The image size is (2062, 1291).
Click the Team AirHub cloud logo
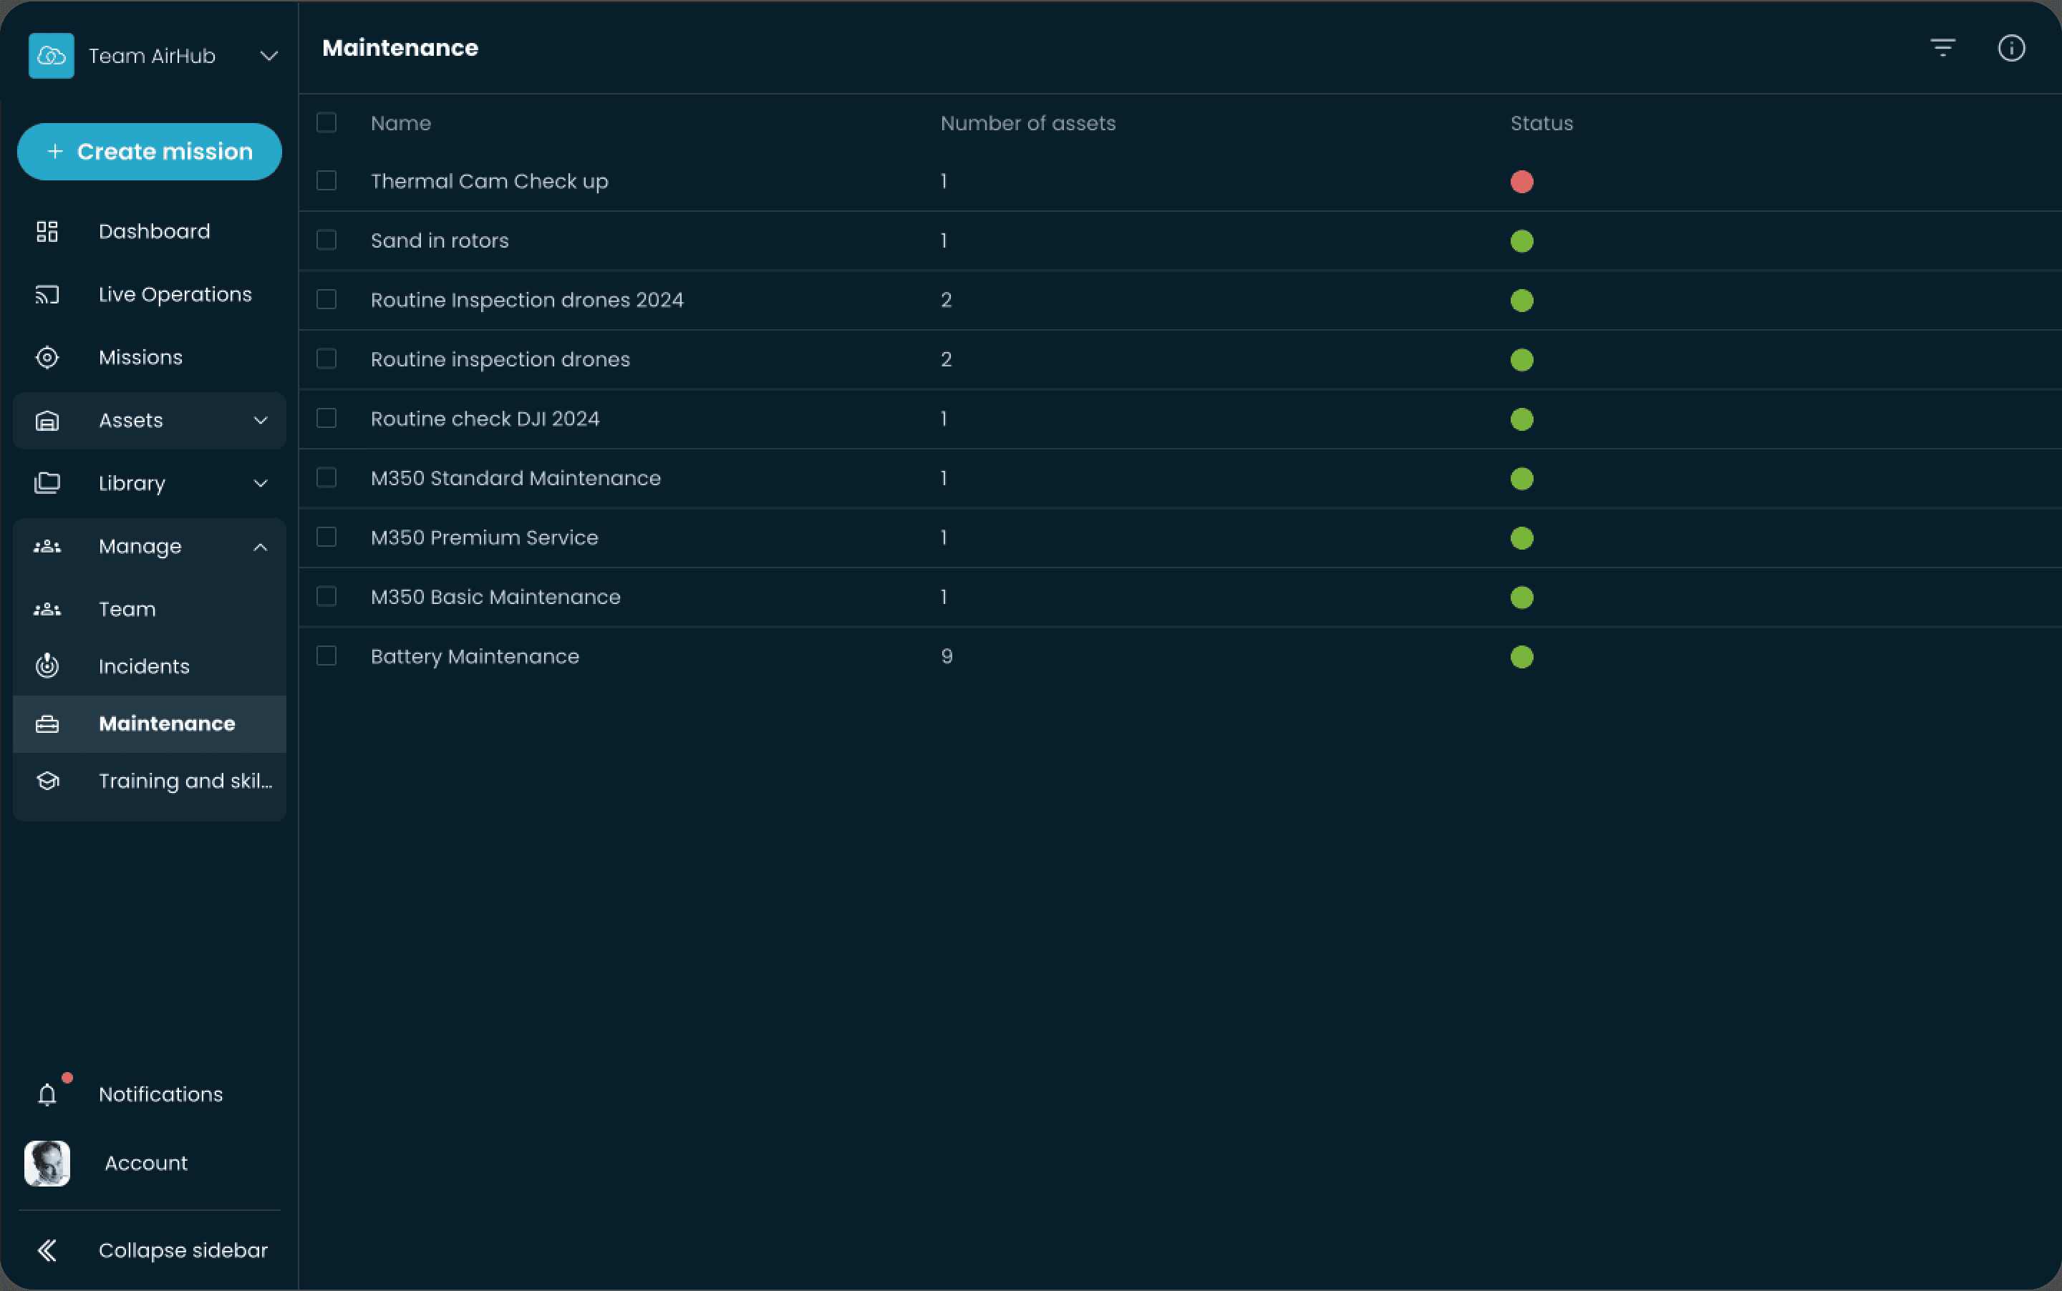pos(52,56)
